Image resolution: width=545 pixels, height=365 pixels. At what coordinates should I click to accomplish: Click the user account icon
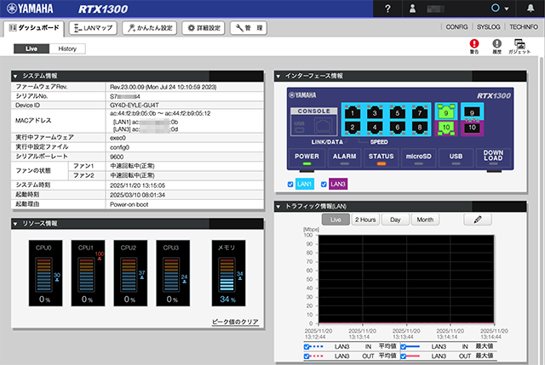[x=412, y=9]
